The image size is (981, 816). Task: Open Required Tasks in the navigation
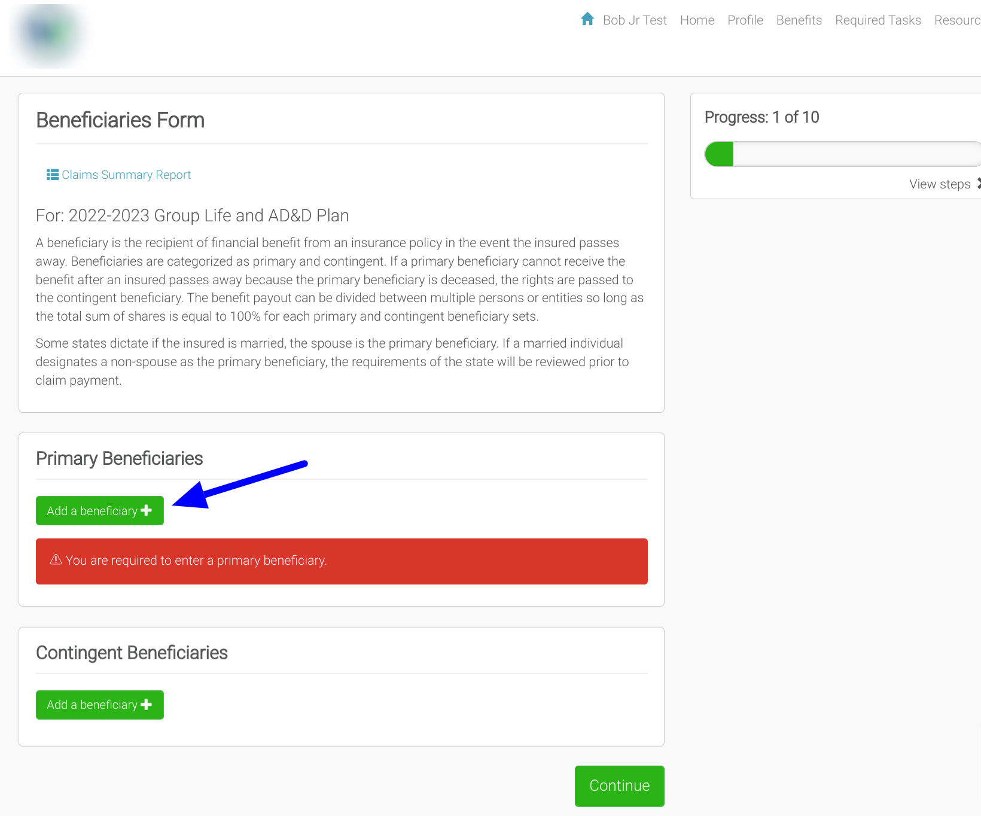coord(878,20)
